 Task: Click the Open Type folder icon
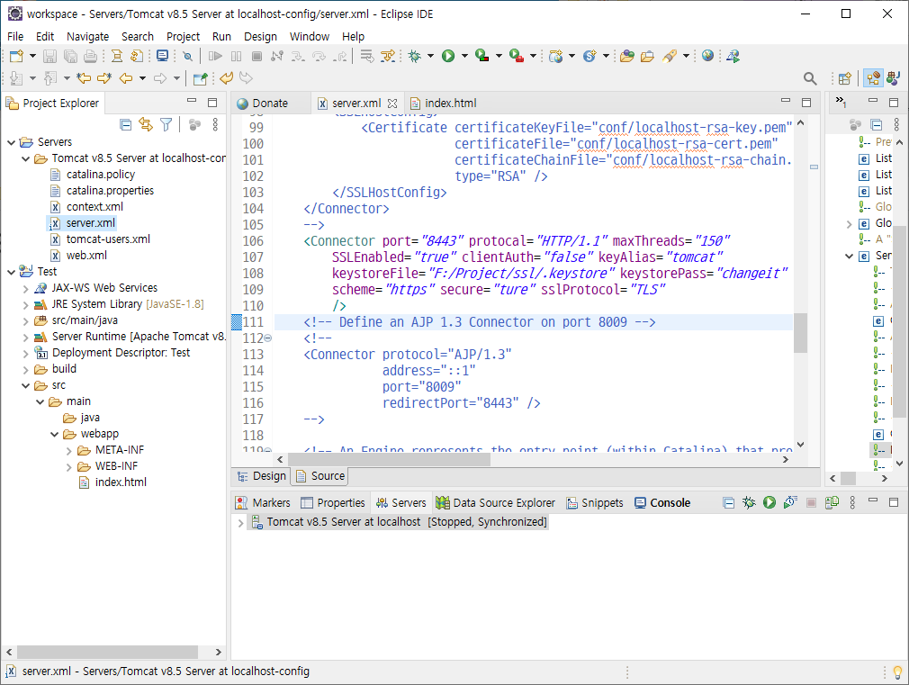tap(626, 57)
